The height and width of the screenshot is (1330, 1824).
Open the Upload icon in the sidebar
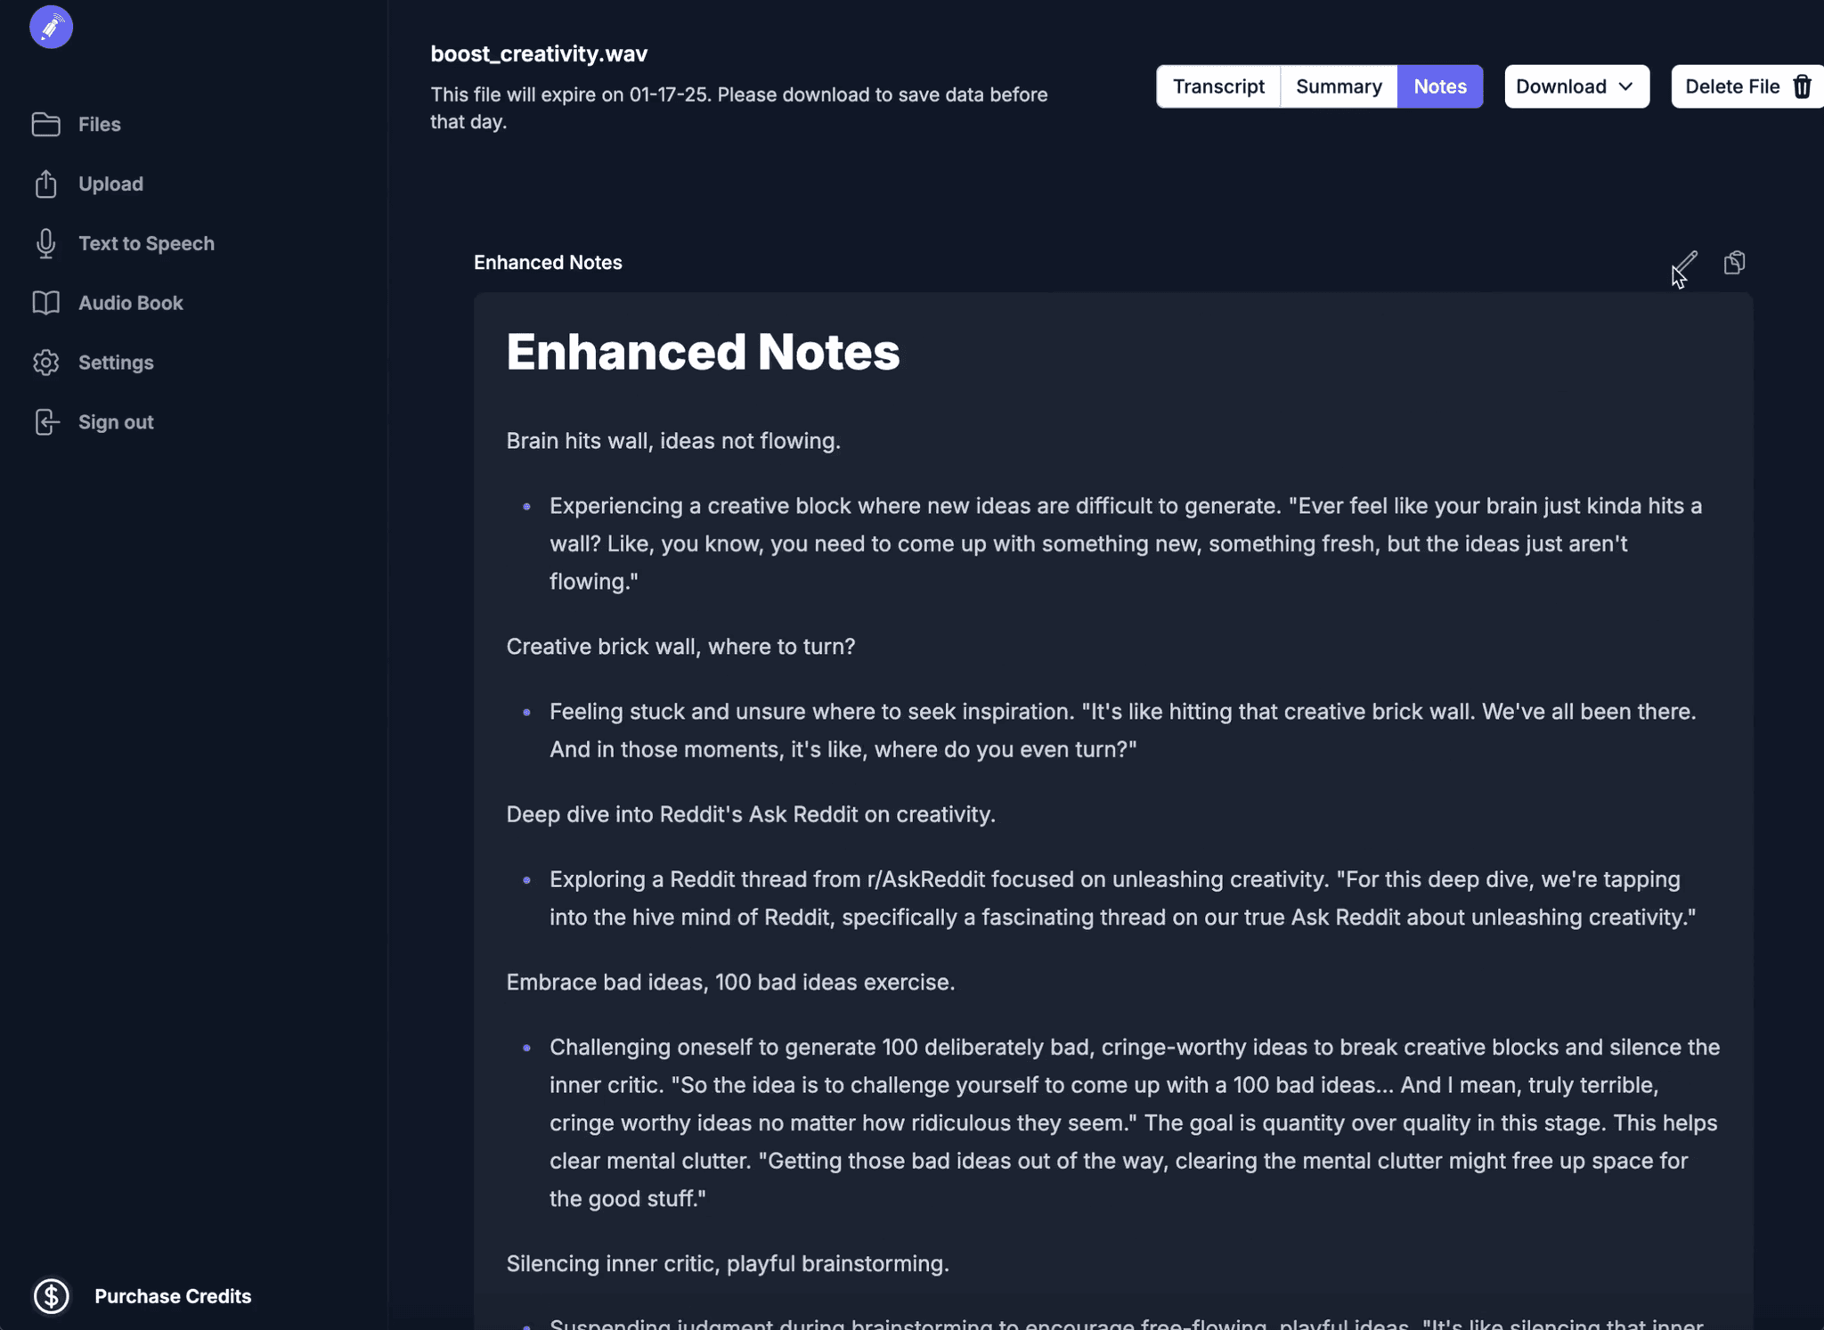pos(45,184)
